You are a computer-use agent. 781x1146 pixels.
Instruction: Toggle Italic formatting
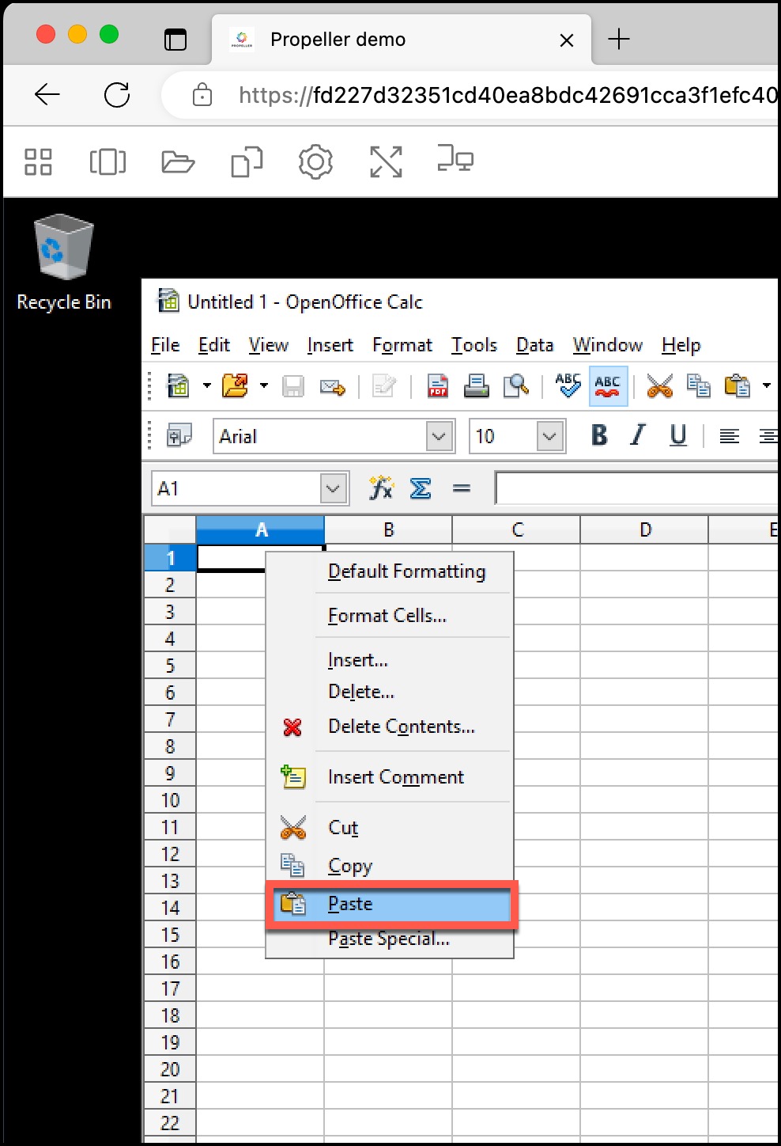[638, 435]
